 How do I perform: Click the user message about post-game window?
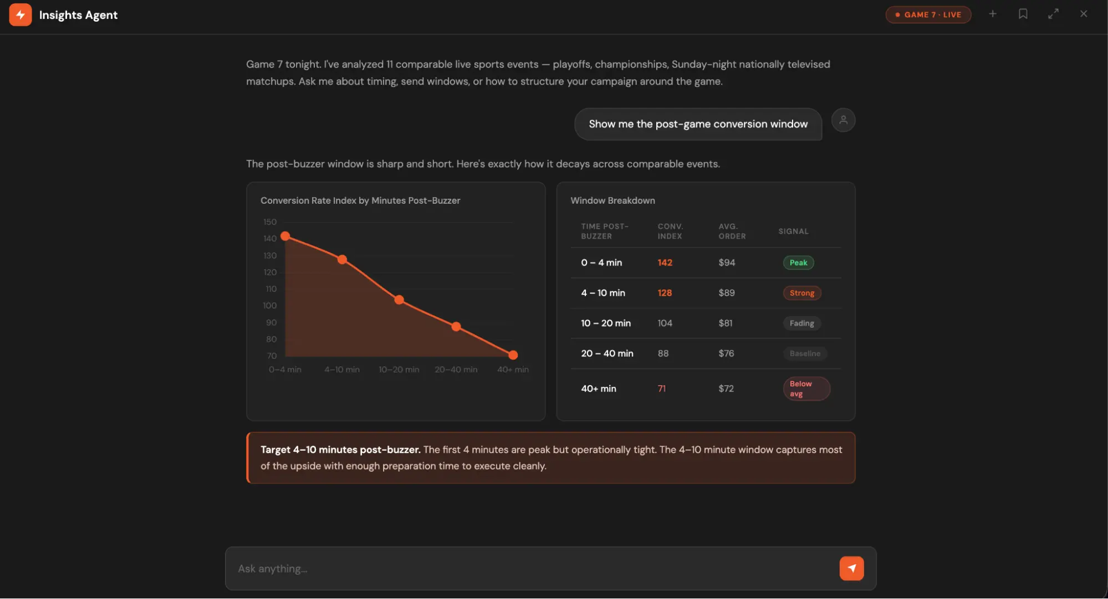pyautogui.click(x=698, y=124)
